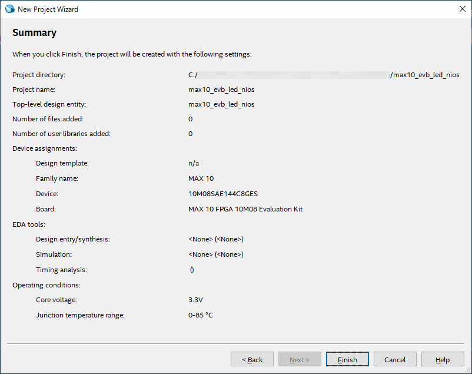Click the Core voltage value 3.3V
Viewport: 472px width, 374px height.
[x=195, y=300]
